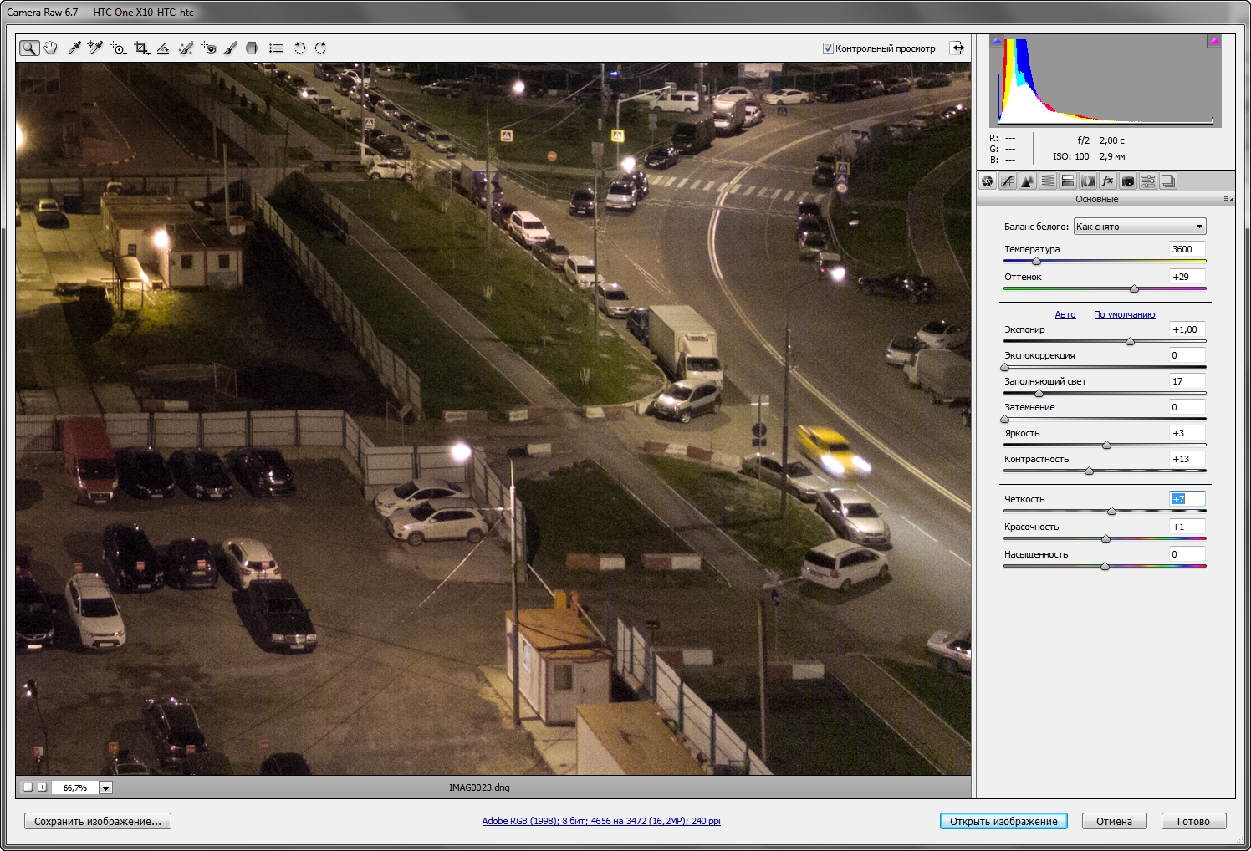
Task: Open the Баланс белого dropdown
Action: [x=1140, y=227]
